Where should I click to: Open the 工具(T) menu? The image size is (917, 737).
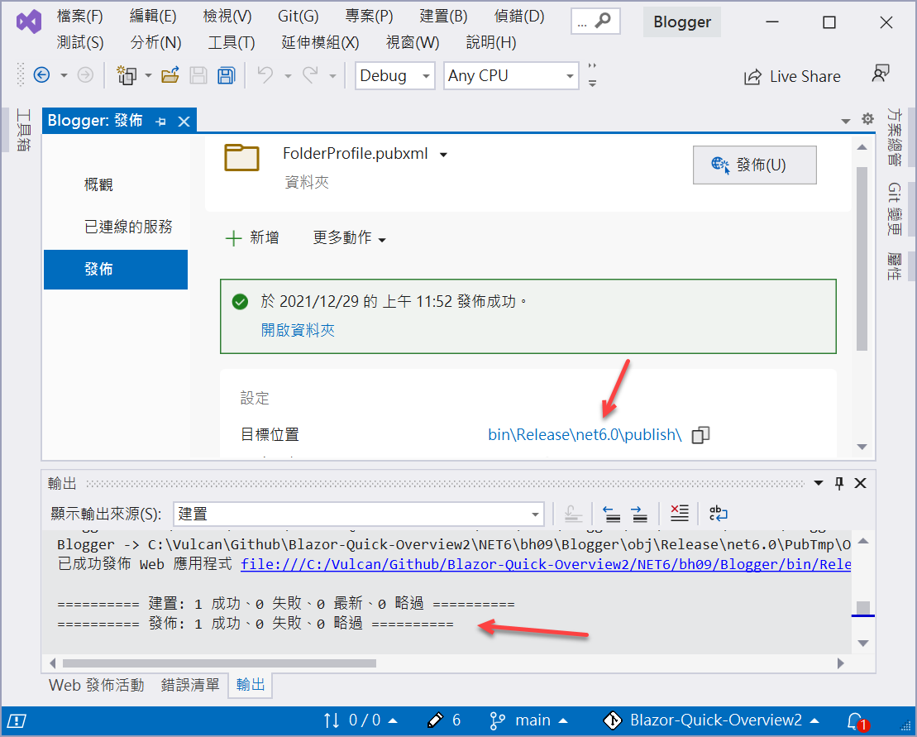coord(232,43)
